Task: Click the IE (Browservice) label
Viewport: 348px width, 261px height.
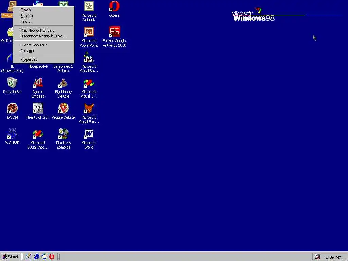Action: [12, 69]
